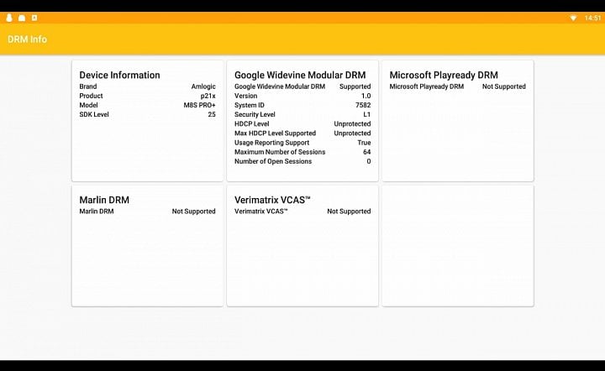Click the Product value p21x
Image resolution: width=605 pixels, height=371 pixels.
click(208, 96)
